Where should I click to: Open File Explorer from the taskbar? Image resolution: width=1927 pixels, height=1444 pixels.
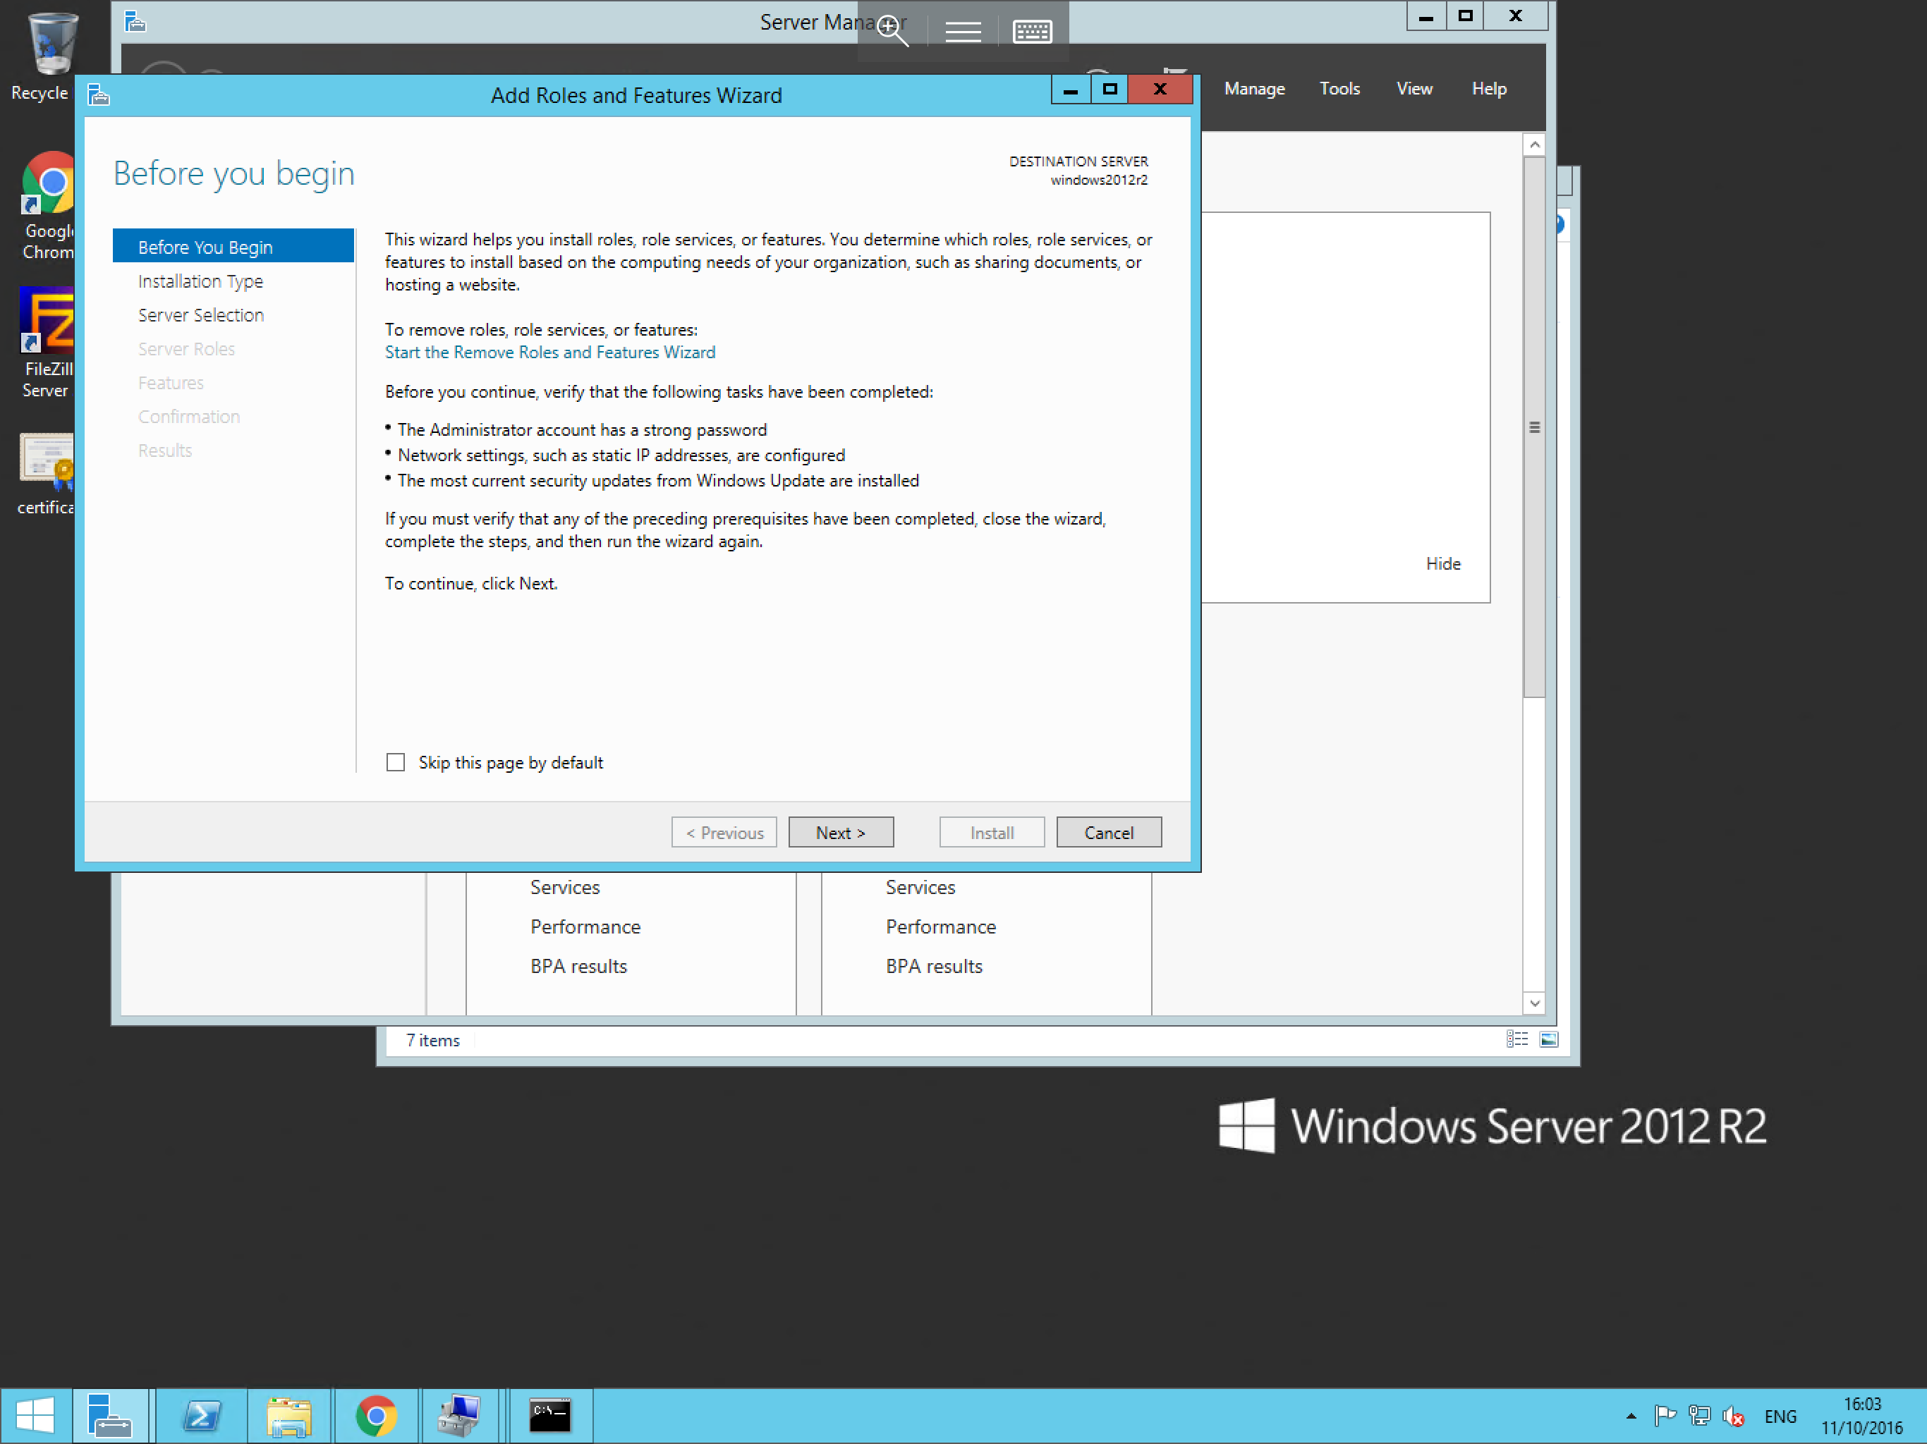coord(288,1415)
